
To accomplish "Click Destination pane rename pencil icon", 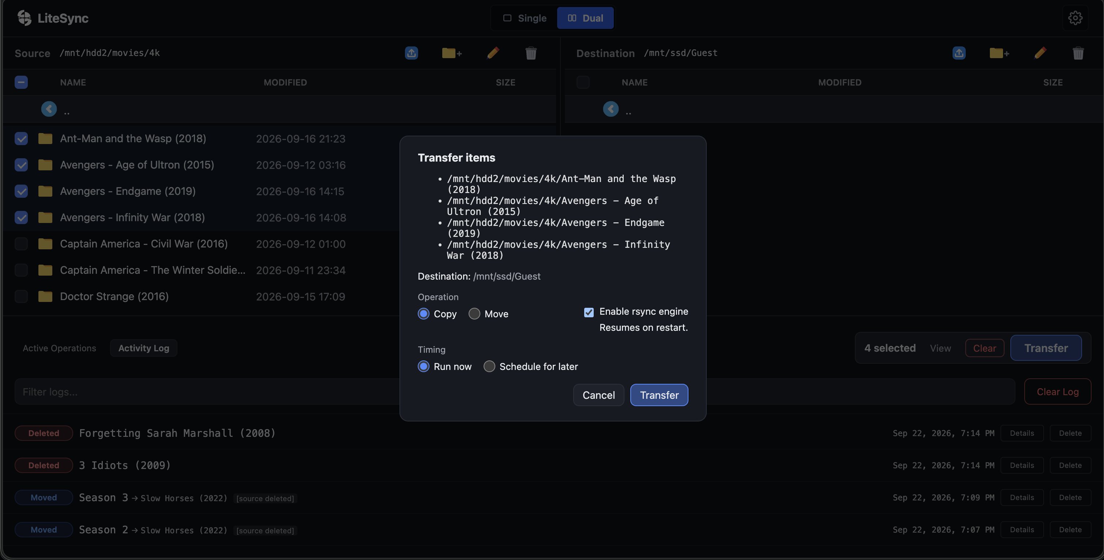I will (x=1040, y=53).
